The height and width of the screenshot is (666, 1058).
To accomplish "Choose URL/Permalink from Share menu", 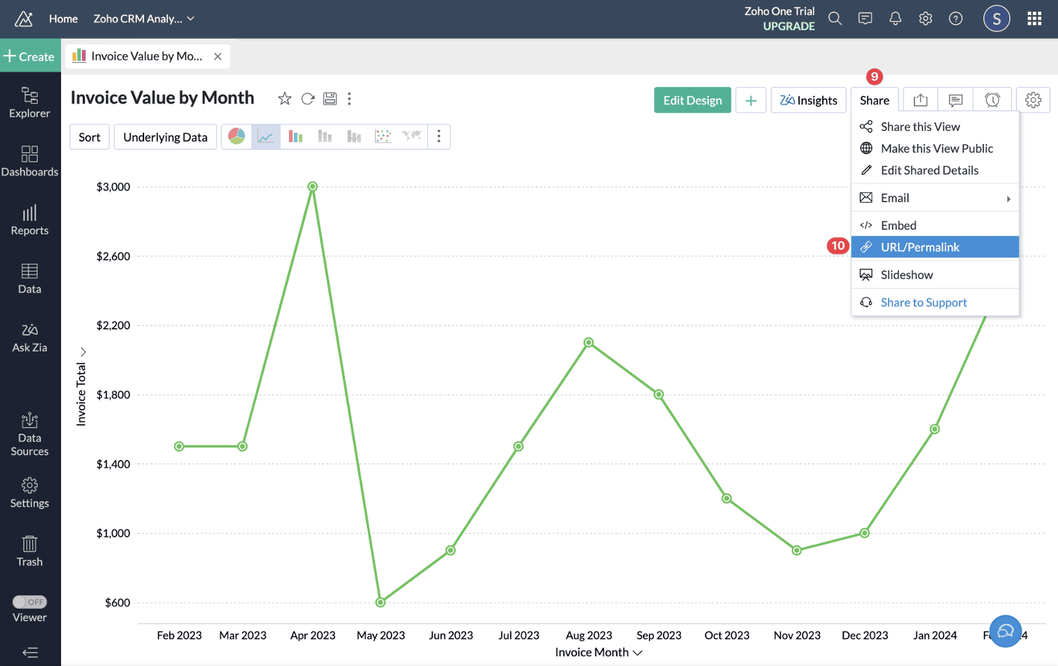I will (x=935, y=246).
